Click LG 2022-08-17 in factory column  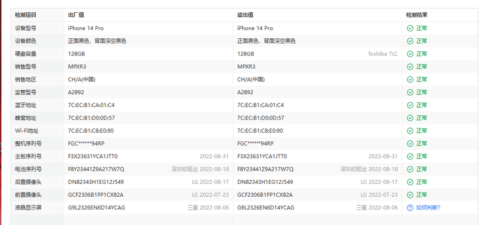point(210,182)
